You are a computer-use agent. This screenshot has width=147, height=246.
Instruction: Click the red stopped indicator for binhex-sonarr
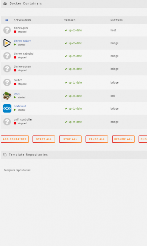click(x=15, y=70)
